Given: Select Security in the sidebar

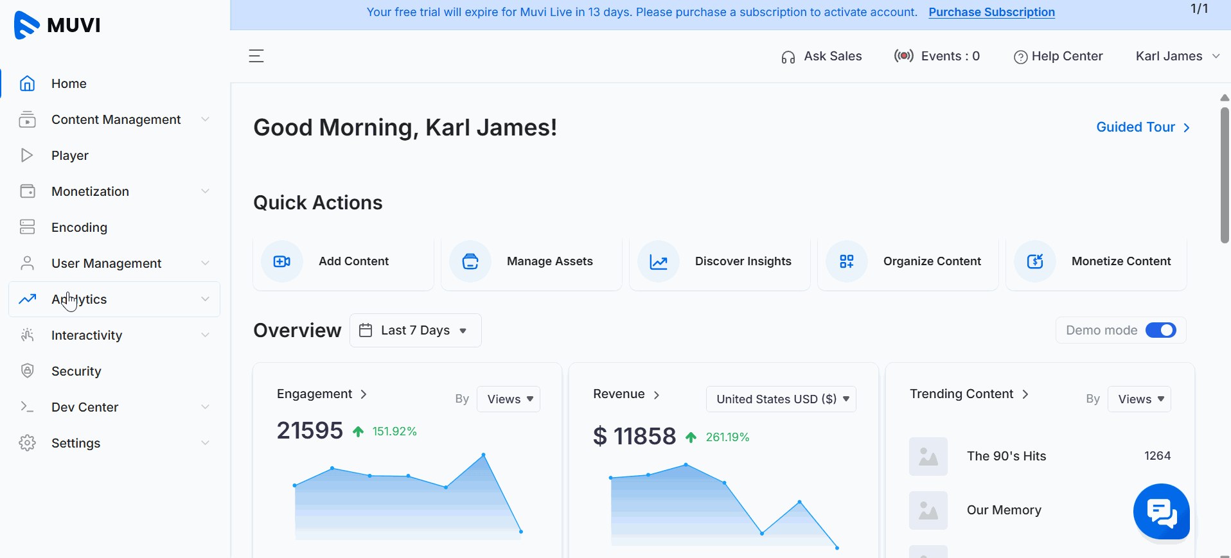Looking at the screenshot, I should (x=114, y=371).
